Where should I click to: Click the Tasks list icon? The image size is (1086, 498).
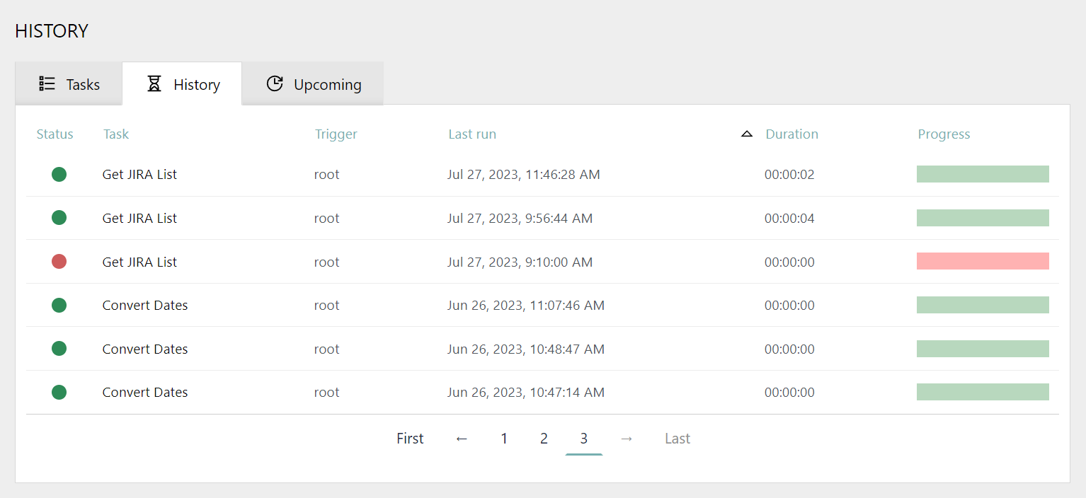pyautogui.click(x=47, y=84)
